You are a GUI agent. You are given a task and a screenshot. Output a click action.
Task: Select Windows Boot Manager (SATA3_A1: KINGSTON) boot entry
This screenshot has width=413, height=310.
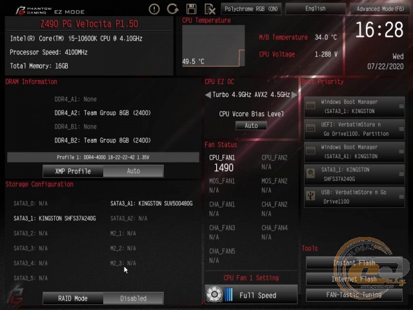coord(354,152)
